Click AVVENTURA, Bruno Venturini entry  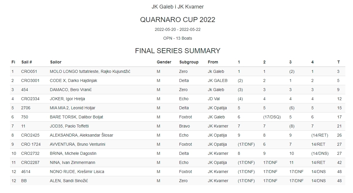(77, 144)
